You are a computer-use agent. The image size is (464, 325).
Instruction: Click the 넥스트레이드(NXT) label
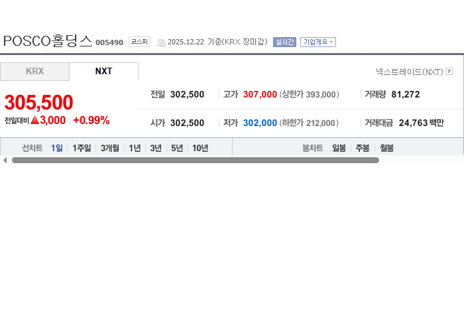pyautogui.click(x=410, y=72)
